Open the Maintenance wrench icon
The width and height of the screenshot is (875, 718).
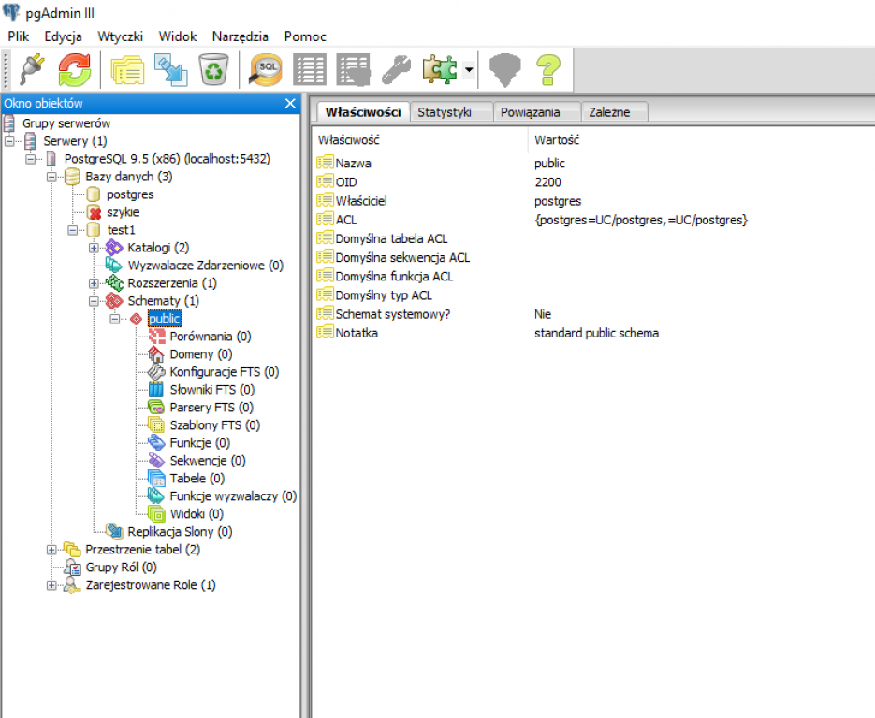pos(396,70)
